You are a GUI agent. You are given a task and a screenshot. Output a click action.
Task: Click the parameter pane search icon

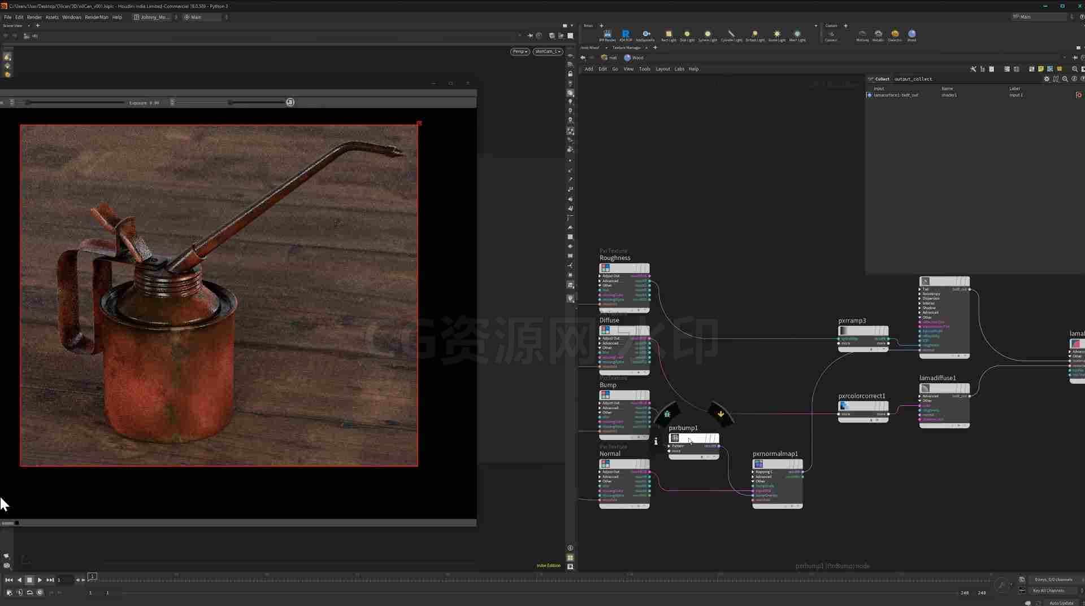pos(1065,79)
